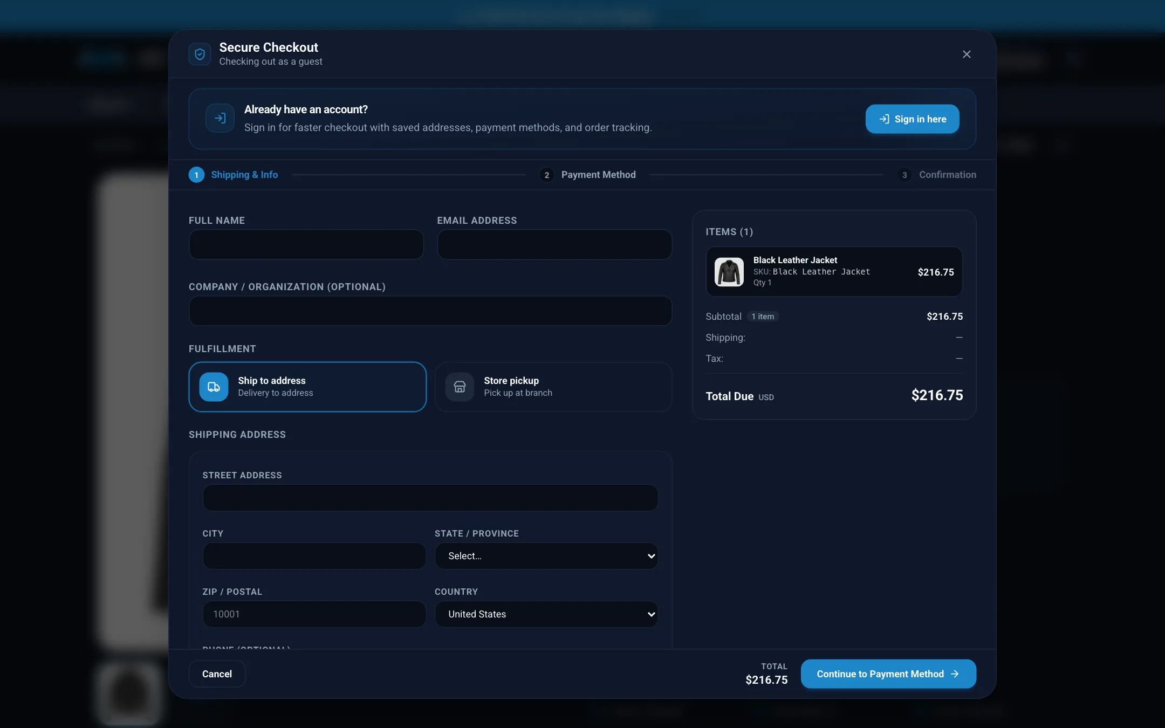This screenshot has height=728, width=1165.
Task: Open the Country dropdown showing United States
Action: [546, 614]
